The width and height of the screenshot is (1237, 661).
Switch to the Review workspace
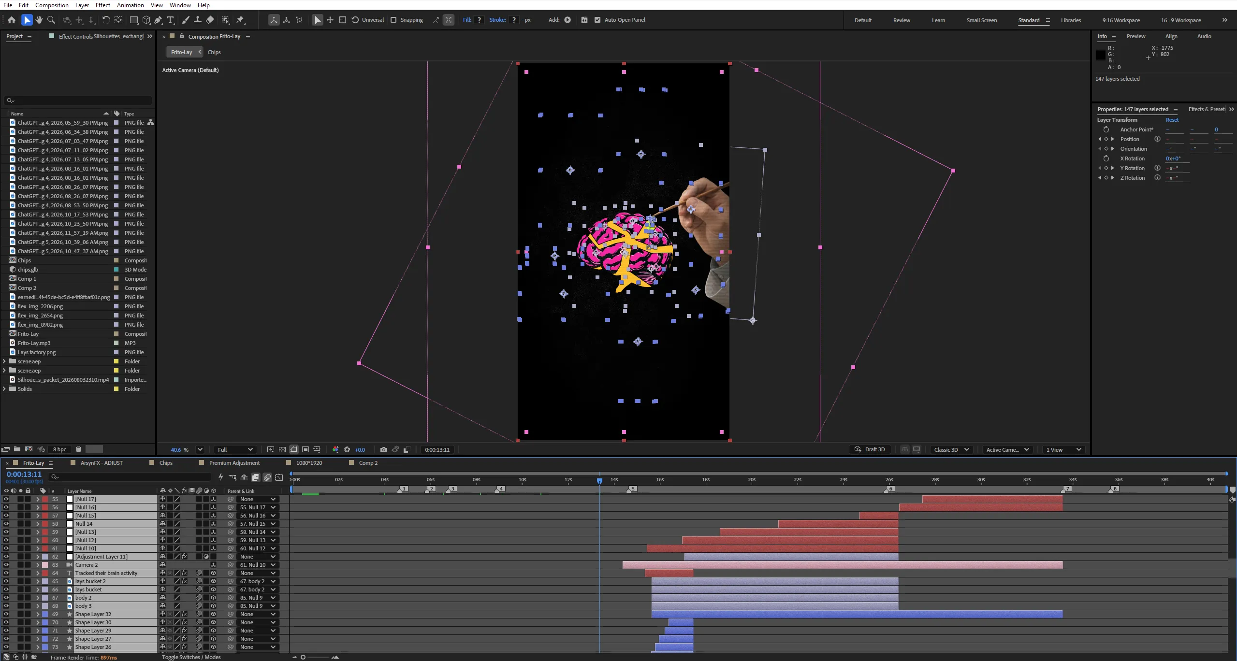tap(902, 20)
